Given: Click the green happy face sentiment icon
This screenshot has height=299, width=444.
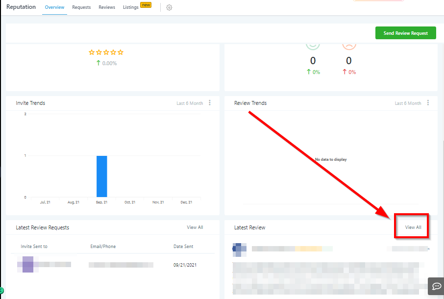Looking at the screenshot, I should pos(313,45).
